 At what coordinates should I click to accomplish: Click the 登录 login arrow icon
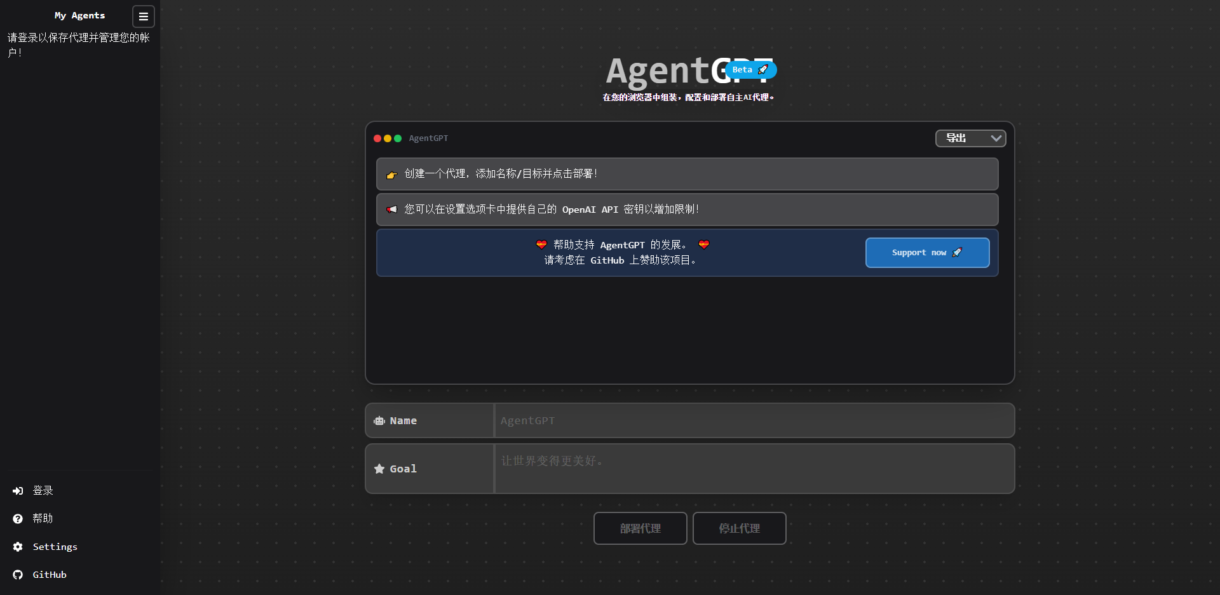(x=18, y=490)
